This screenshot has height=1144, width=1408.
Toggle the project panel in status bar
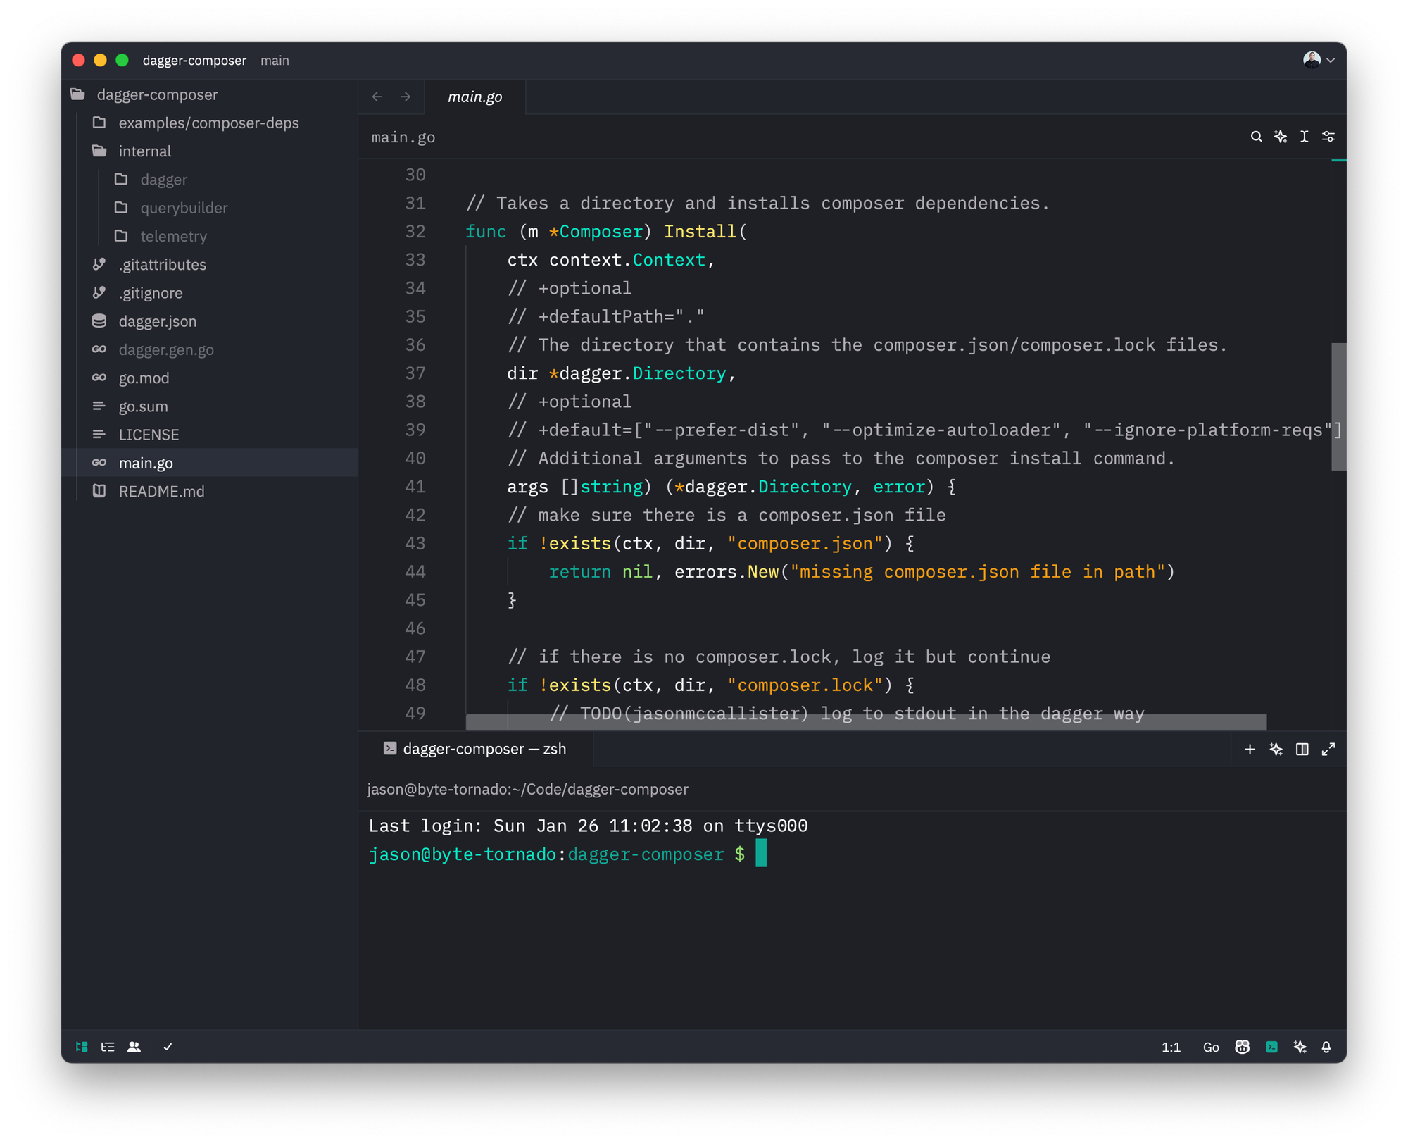click(82, 1047)
